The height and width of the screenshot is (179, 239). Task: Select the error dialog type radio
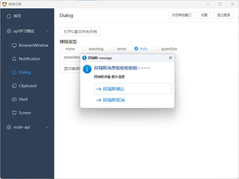(x=113, y=49)
